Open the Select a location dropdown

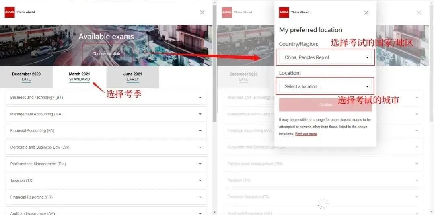point(325,86)
